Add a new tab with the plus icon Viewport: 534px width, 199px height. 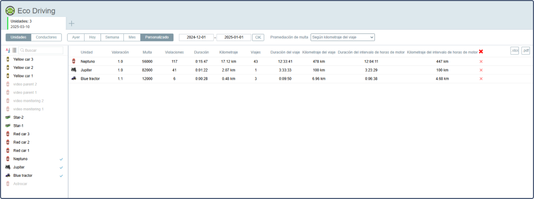pos(71,23)
